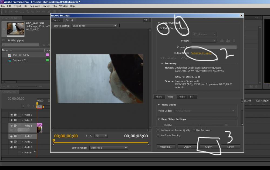
Task: Click the Delete Preset trash icon
Action: [x=234, y=41]
